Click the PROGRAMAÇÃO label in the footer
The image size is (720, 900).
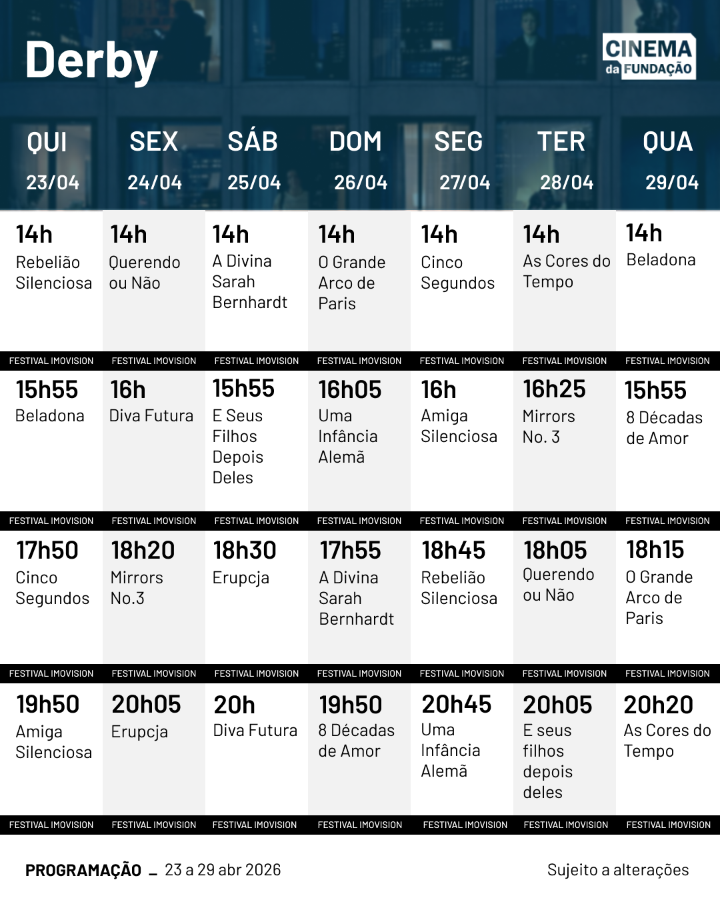pos(83,871)
